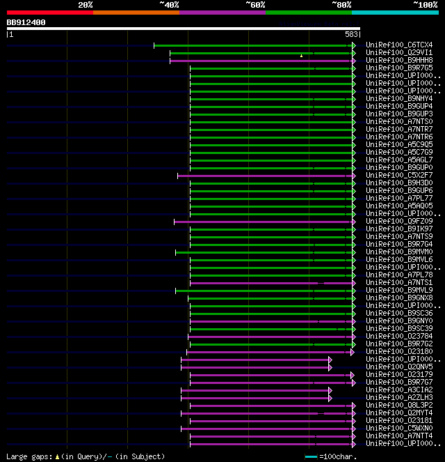This screenshot has height=462, width=445.
Task: Click label UniRef100_B9MVM0
Action: pos(399,252)
